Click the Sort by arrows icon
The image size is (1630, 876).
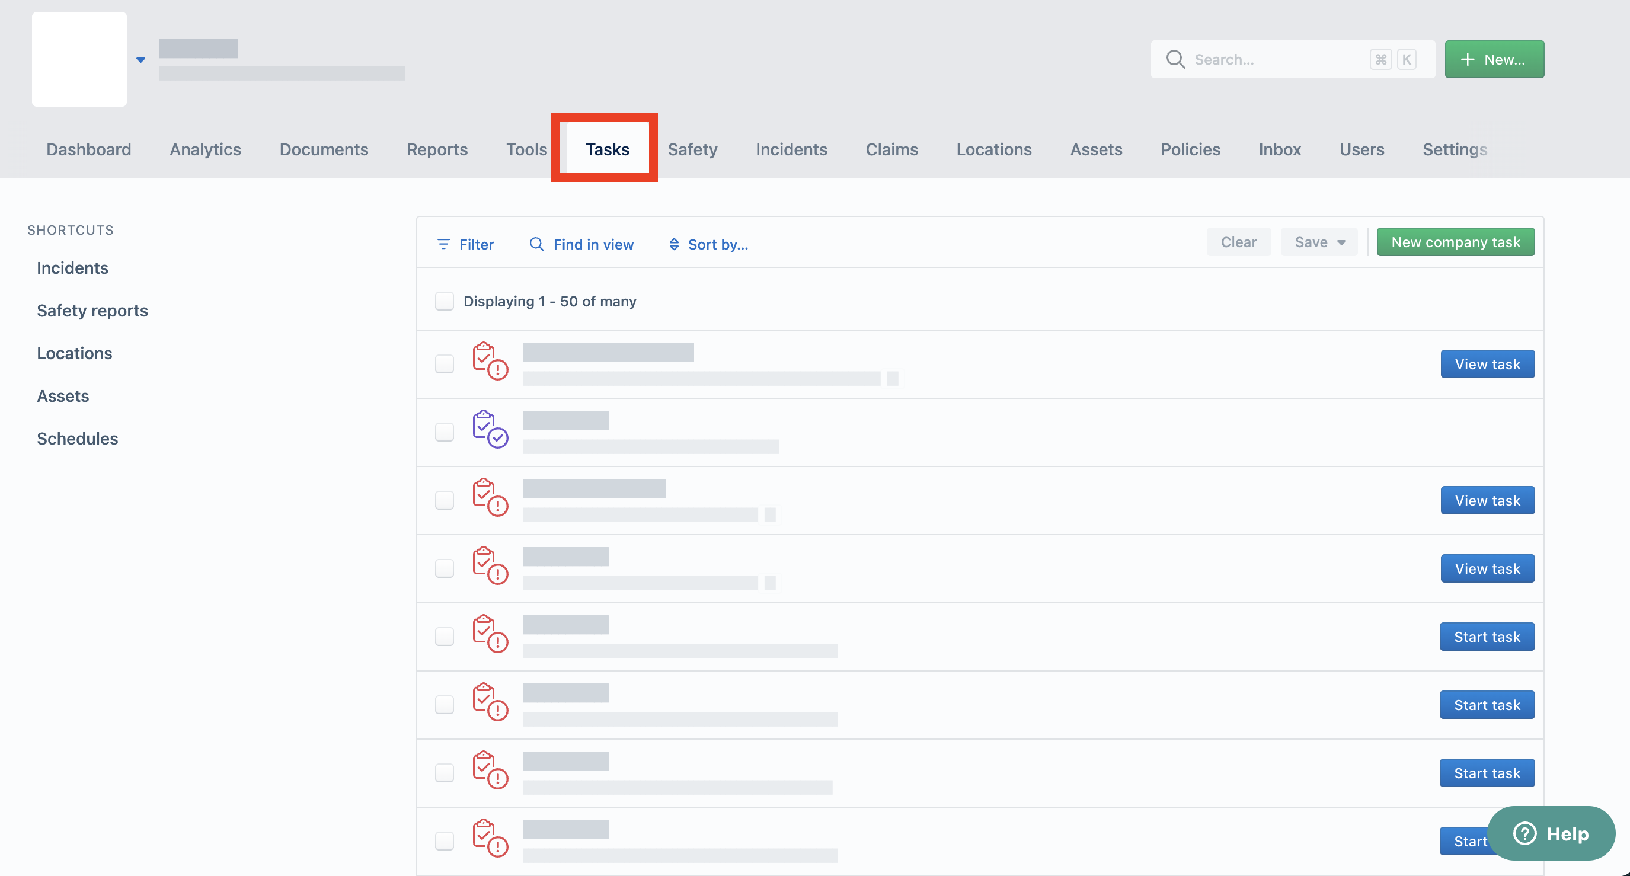(674, 244)
